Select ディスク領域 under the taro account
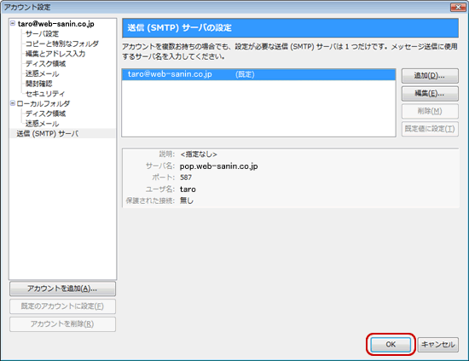Screen dimensions: 469x361 (x=45, y=63)
